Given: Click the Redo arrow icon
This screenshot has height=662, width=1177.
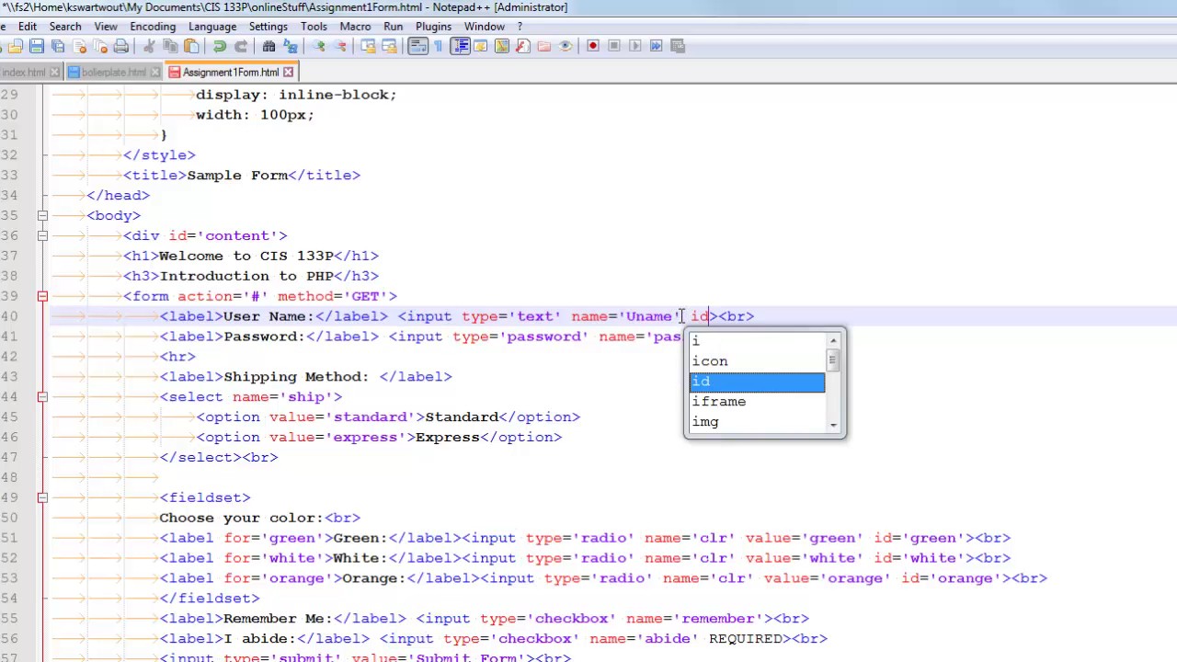Looking at the screenshot, I should pyautogui.click(x=241, y=46).
